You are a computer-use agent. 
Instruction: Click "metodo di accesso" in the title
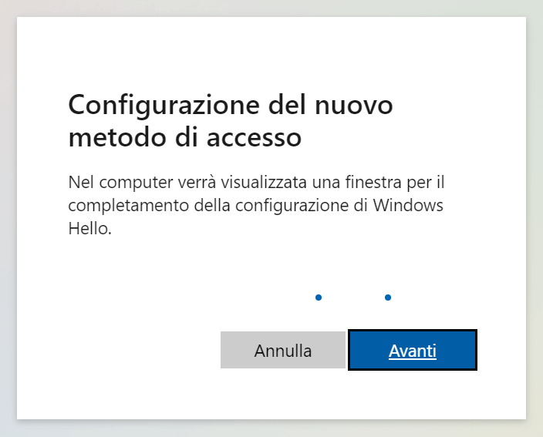tap(185, 137)
